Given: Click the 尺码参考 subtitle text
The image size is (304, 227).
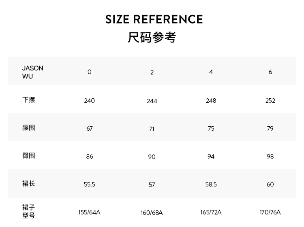Looking at the screenshot, I should coord(152,38).
